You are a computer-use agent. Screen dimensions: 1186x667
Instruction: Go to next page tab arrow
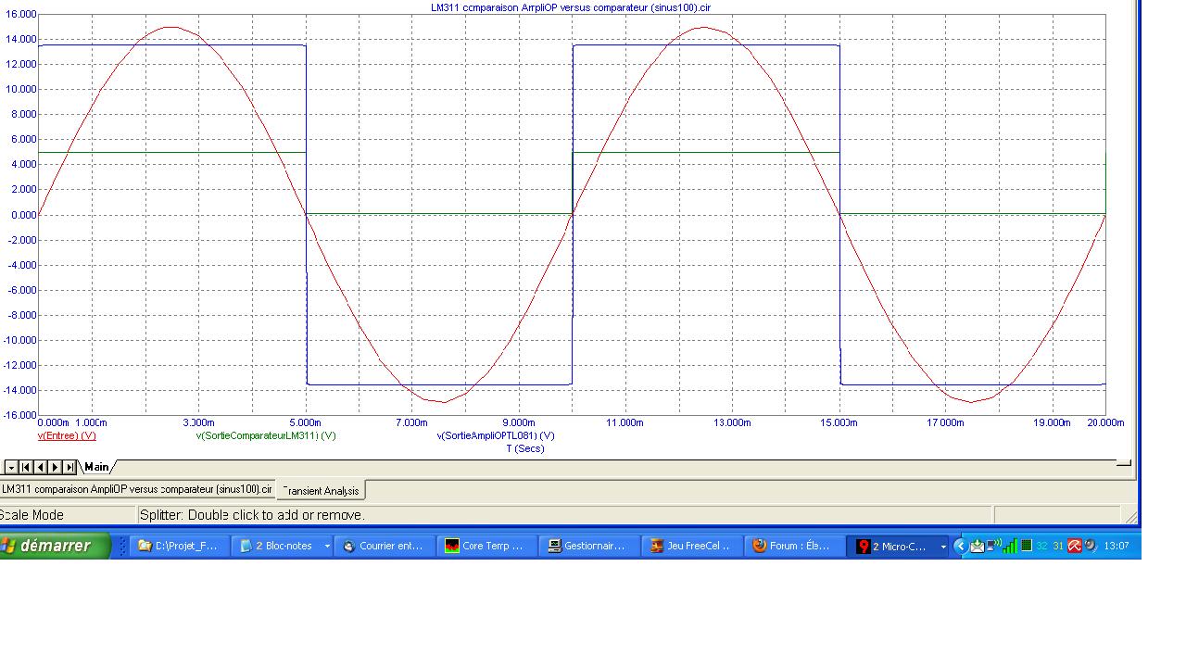(x=55, y=468)
